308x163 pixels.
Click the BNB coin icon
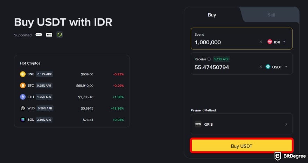[23, 74]
